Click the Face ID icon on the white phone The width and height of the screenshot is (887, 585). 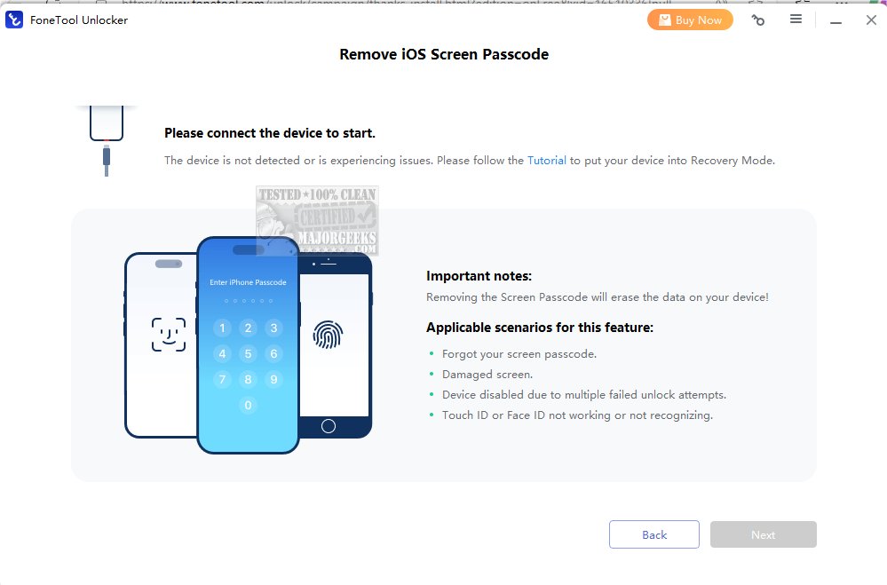169,335
